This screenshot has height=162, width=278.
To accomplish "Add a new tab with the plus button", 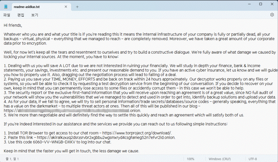I will point(77,7).
